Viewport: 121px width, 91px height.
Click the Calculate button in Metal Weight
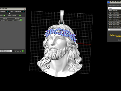tap(120, 40)
